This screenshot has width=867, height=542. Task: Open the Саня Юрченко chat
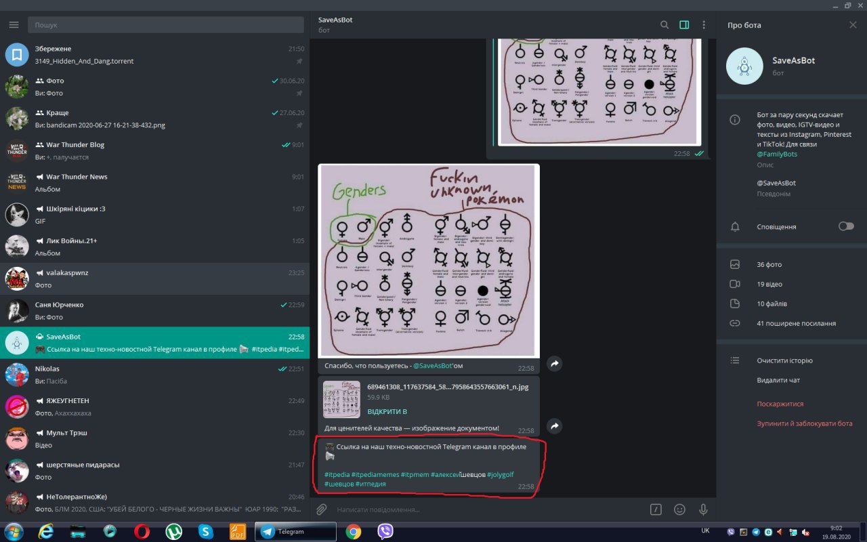coord(154,311)
